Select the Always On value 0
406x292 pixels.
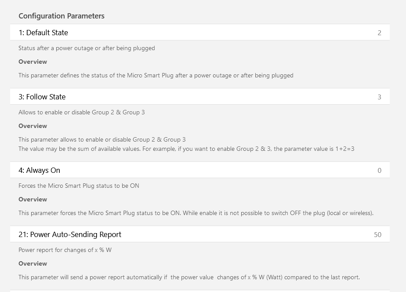[379, 171]
